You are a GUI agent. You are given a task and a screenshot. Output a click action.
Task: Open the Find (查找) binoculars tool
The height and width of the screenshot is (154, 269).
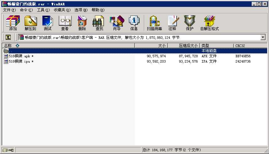click(99, 23)
